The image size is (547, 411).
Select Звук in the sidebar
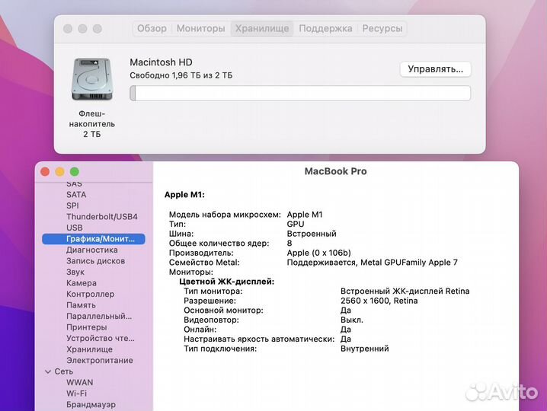(75, 272)
